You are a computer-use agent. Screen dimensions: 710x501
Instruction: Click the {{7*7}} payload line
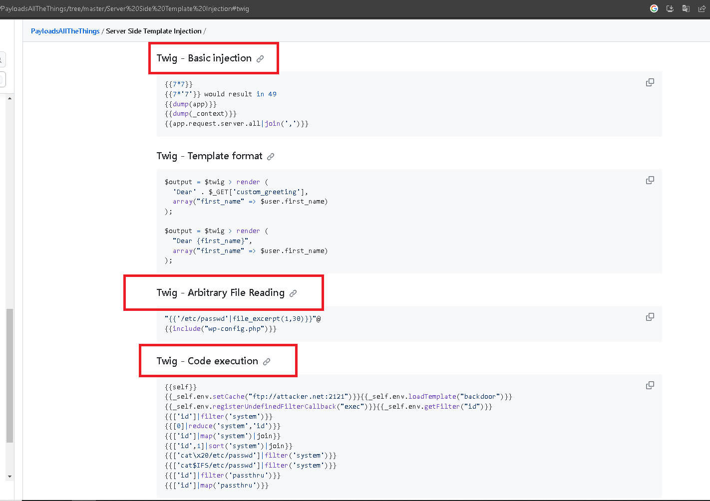(x=179, y=84)
